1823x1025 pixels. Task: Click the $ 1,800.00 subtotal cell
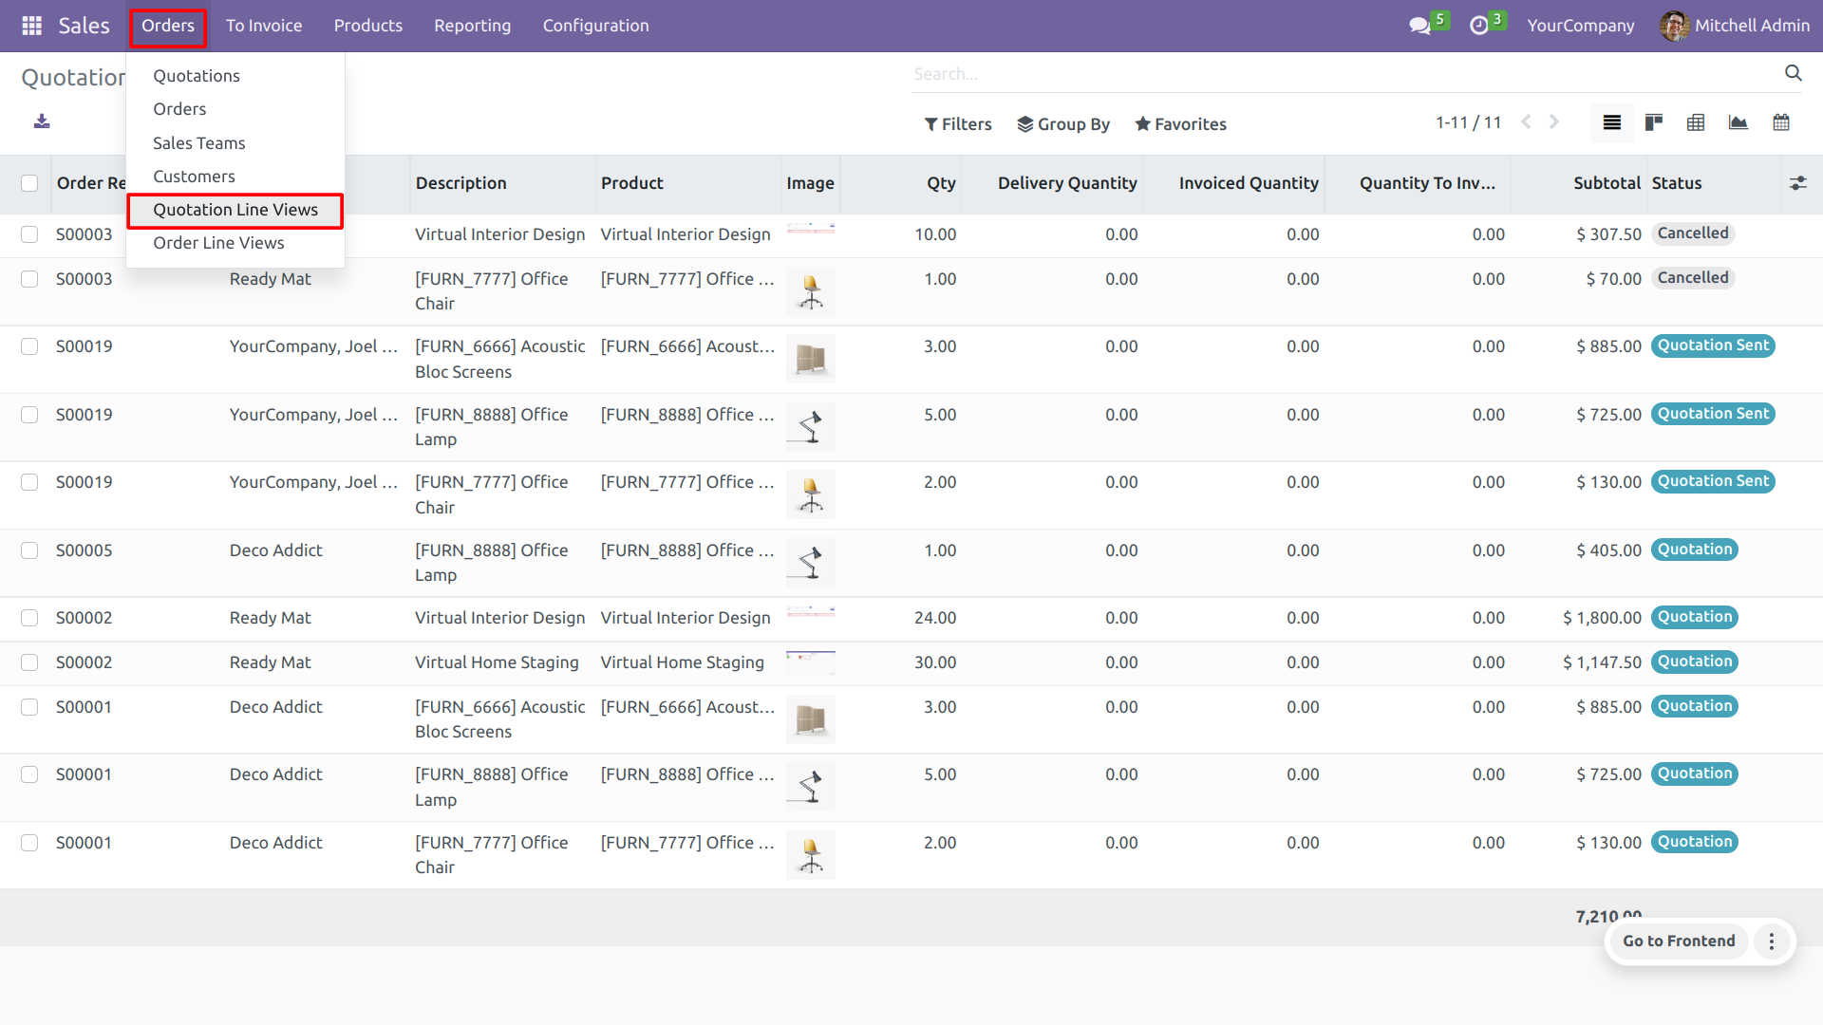pos(1602,618)
